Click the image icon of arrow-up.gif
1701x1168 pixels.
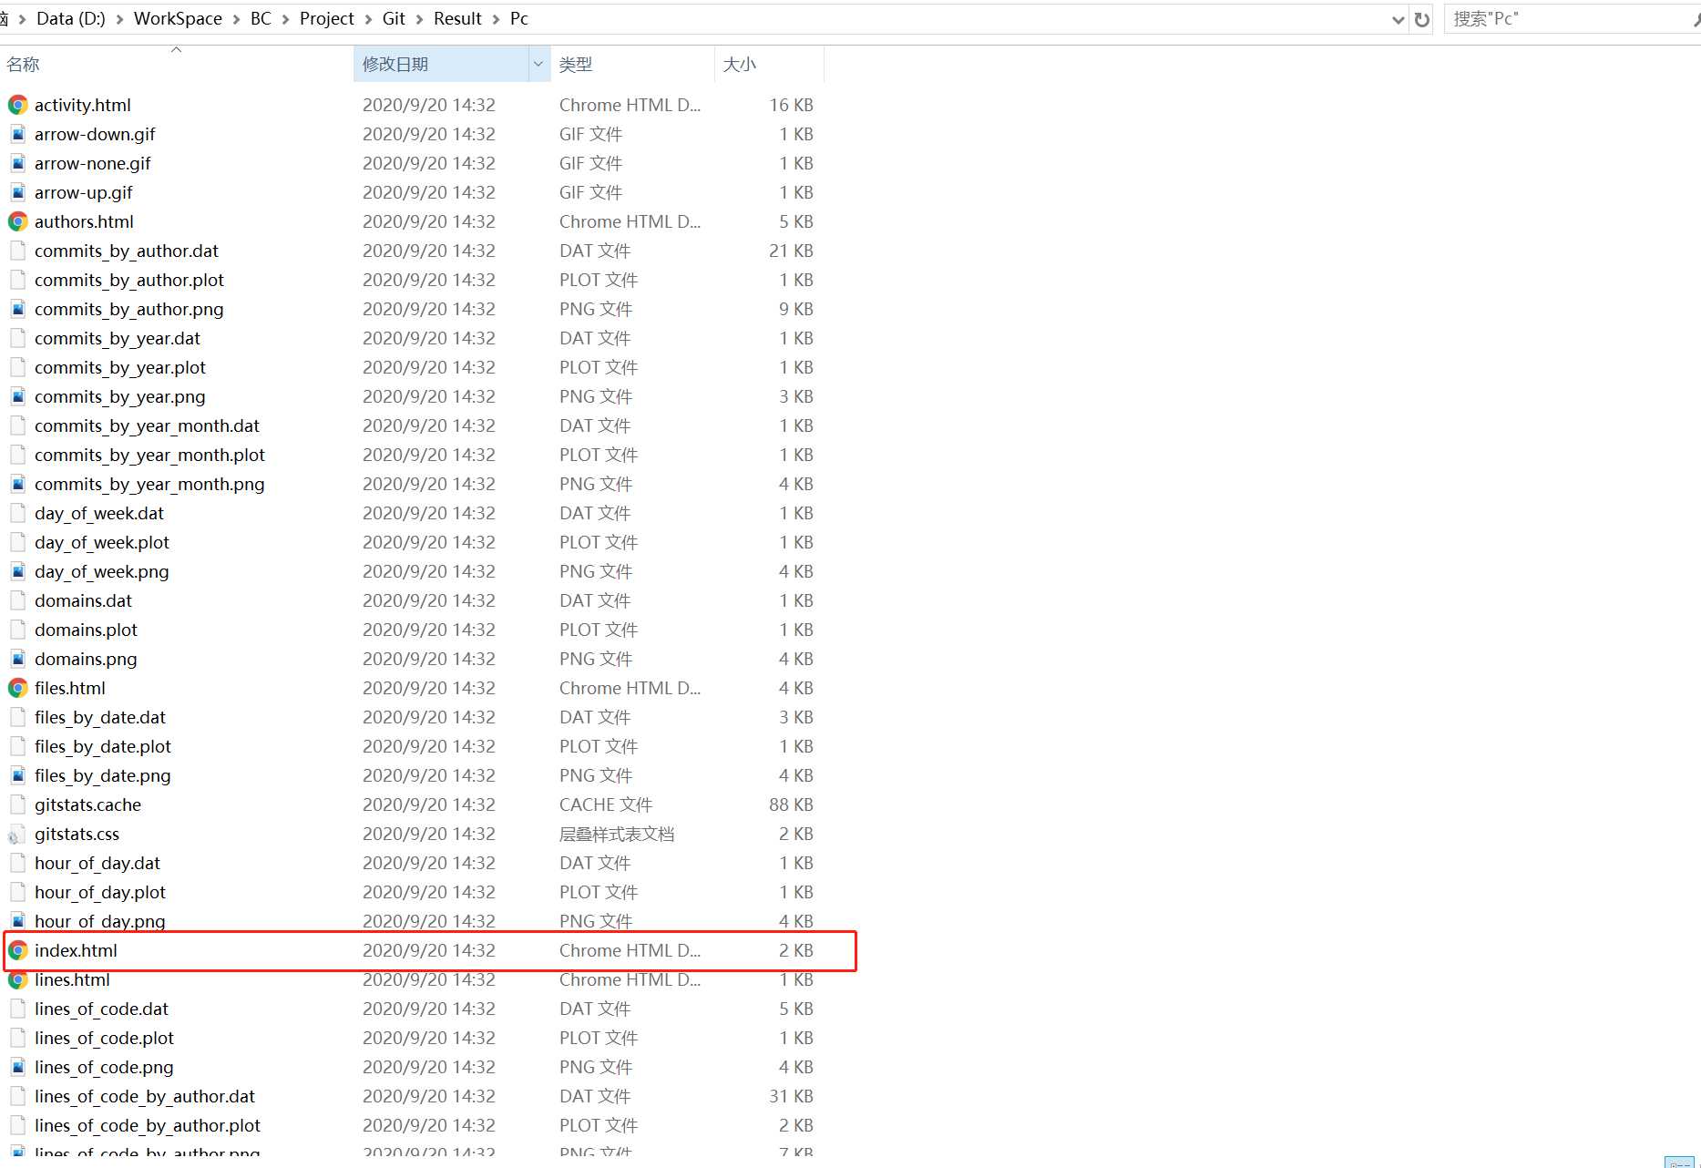coord(17,192)
